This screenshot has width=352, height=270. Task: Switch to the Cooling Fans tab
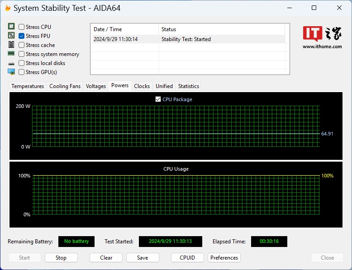coord(65,86)
